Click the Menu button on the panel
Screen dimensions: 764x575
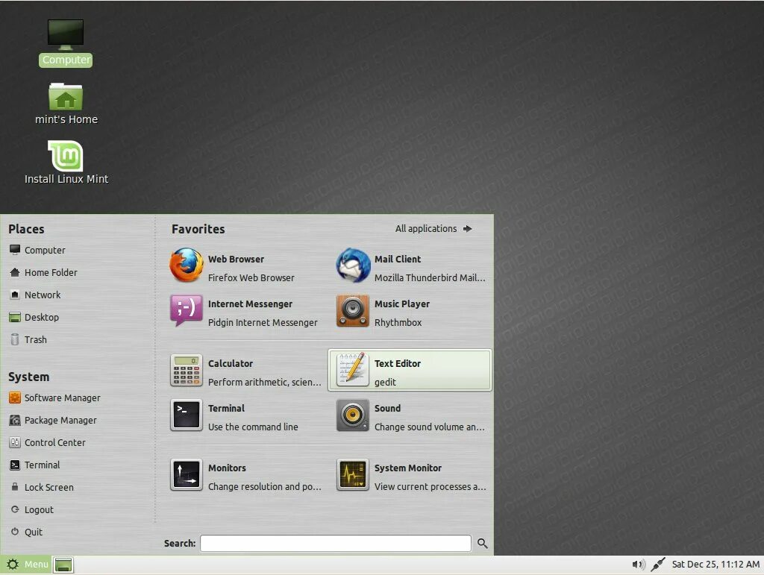click(x=26, y=565)
